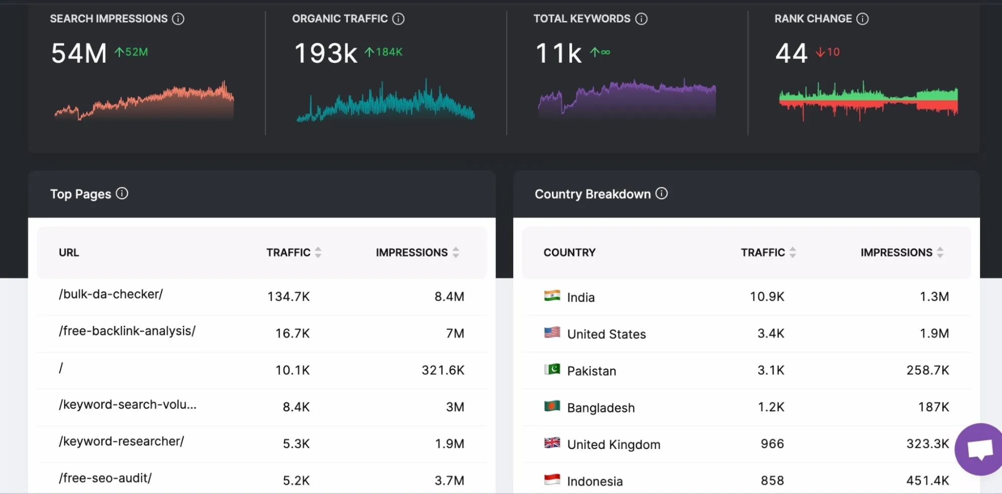Click the United States country row
The height and width of the screenshot is (494, 1002).
(x=607, y=334)
